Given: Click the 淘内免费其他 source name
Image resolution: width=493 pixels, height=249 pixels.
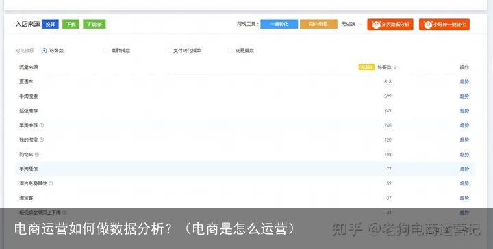Looking at the screenshot, I should (x=33, y=183).
